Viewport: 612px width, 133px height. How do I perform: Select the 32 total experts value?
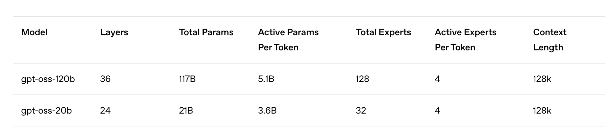[361, 111]
